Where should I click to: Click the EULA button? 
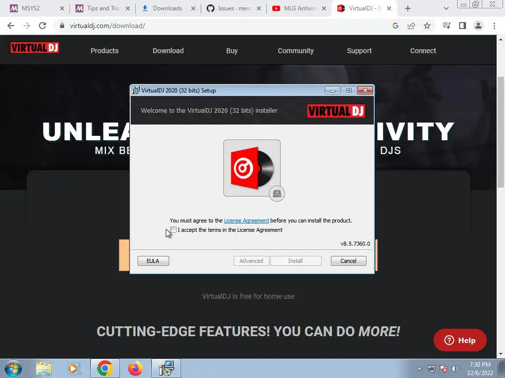click(x=153, y=261)
